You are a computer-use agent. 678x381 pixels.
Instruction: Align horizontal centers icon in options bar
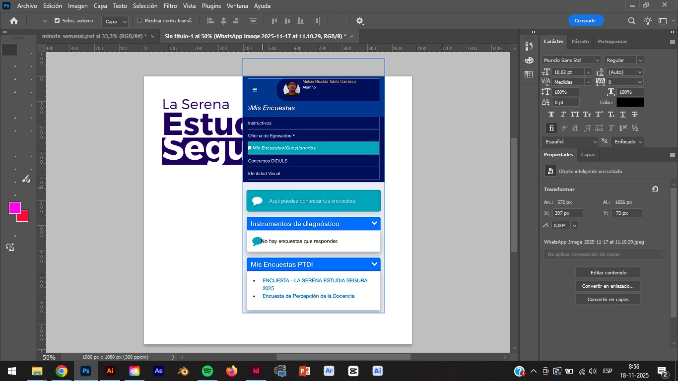(223, 21)
